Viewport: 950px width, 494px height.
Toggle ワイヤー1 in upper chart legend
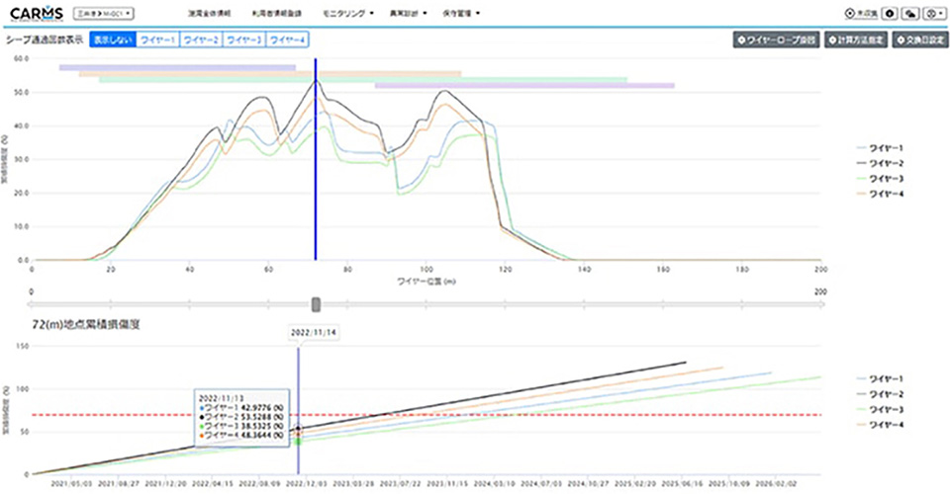(880, 147)
